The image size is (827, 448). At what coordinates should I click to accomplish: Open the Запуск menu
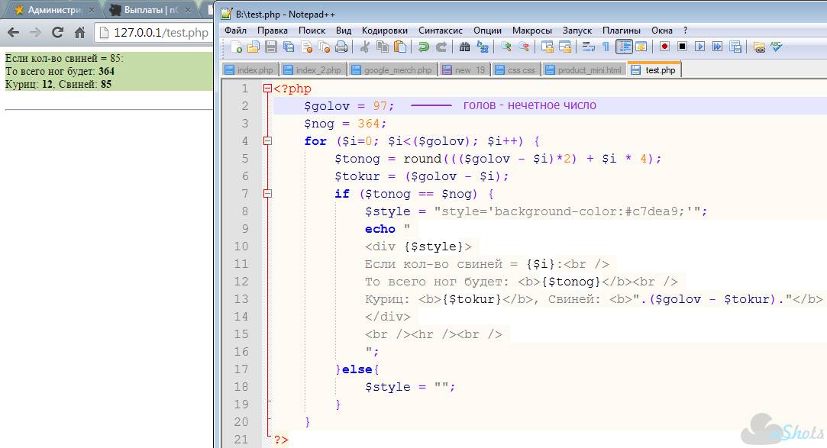click(577, 31)
